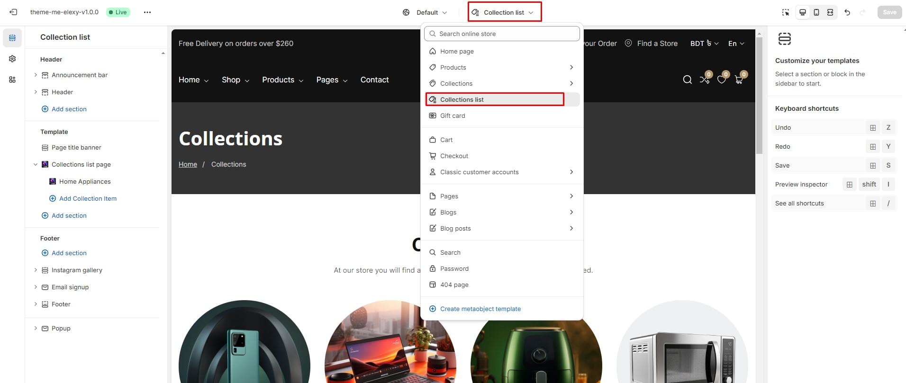The height and width of the screenshot is (383, 906).
Task: Select Password template entry
Action: pyautogui.click(x=502, y=268)
